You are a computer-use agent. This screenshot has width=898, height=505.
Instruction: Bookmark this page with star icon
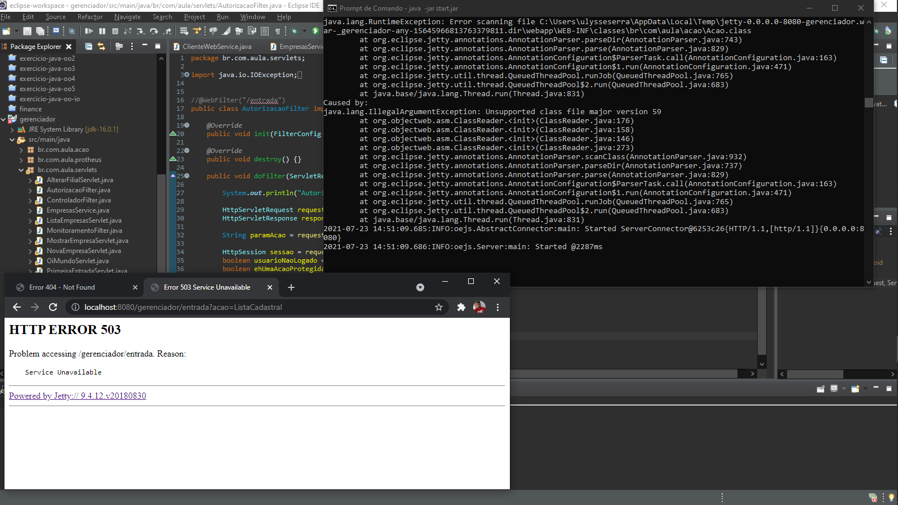pos(439,307)
